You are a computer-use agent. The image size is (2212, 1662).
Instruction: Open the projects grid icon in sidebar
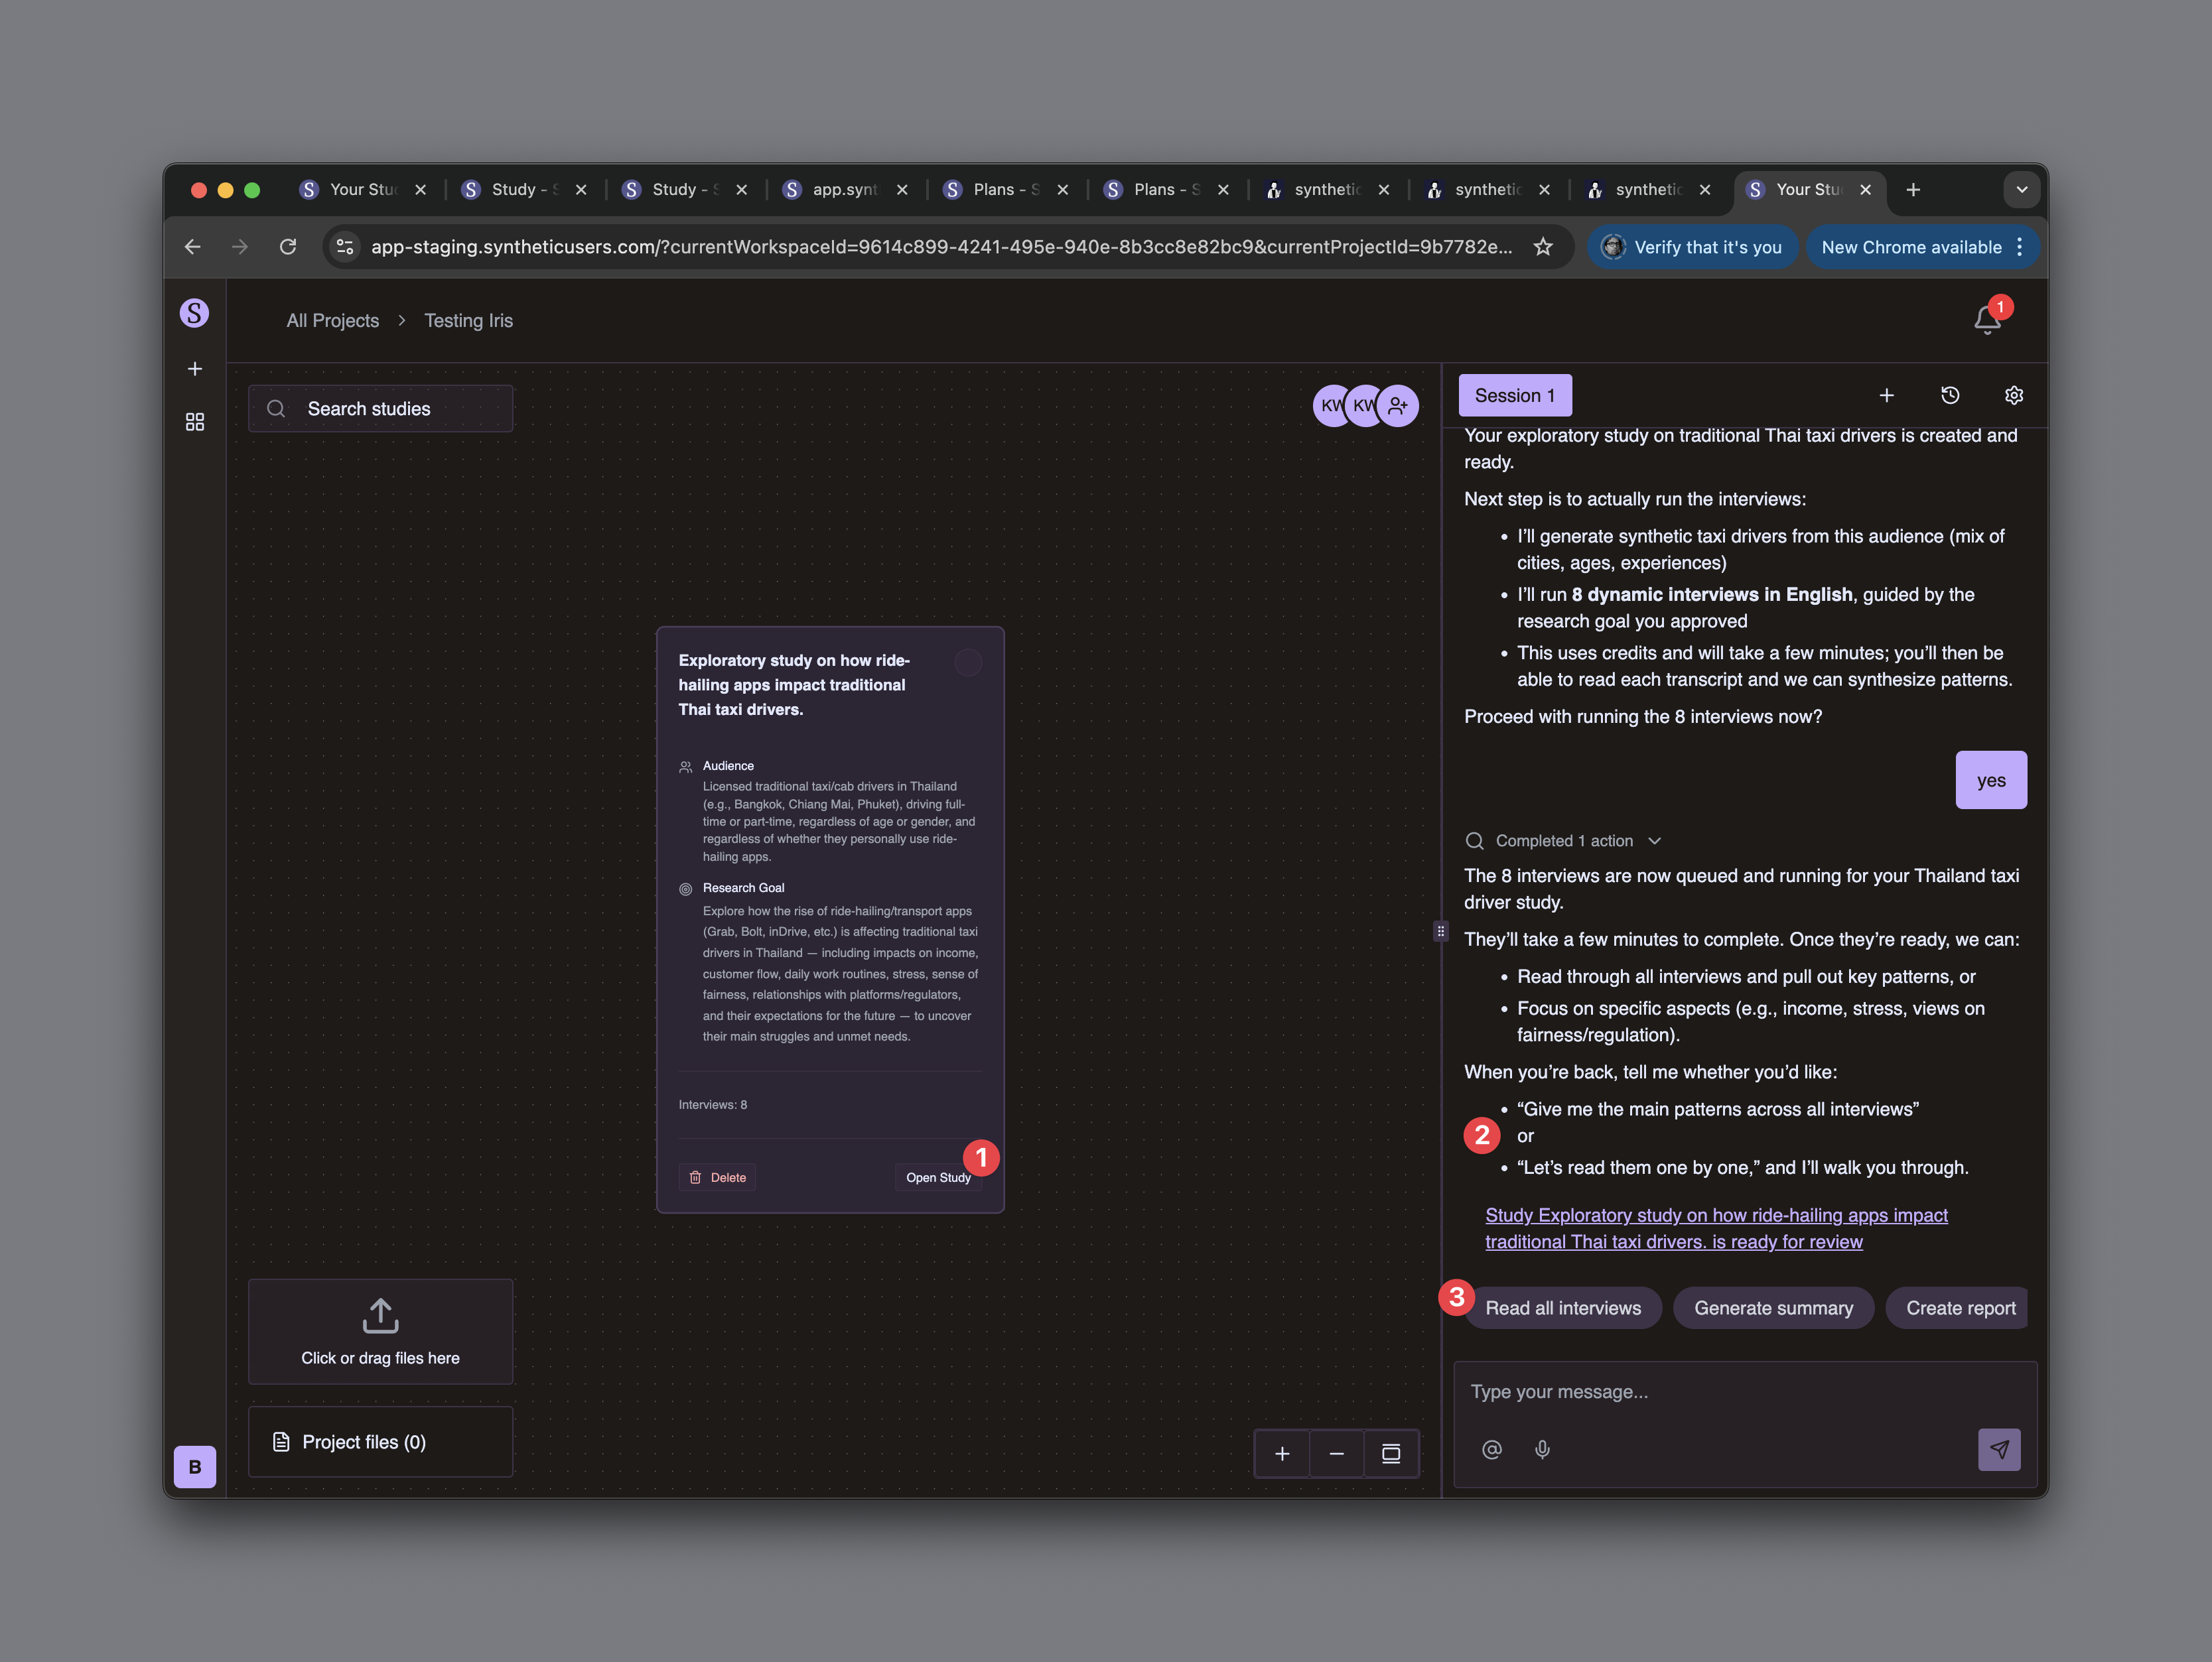click(195, 422)
